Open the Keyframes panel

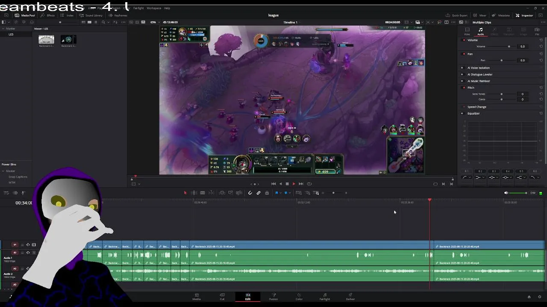click(x=118, y=15)
